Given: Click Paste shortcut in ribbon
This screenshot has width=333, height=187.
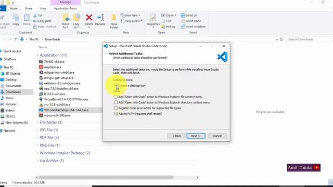Looking at the screenshot, I should (45, 26).
